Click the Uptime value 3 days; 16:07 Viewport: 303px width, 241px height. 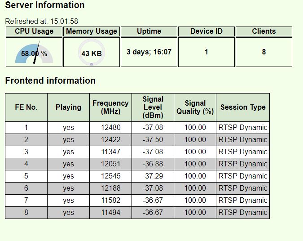point(149,52)
